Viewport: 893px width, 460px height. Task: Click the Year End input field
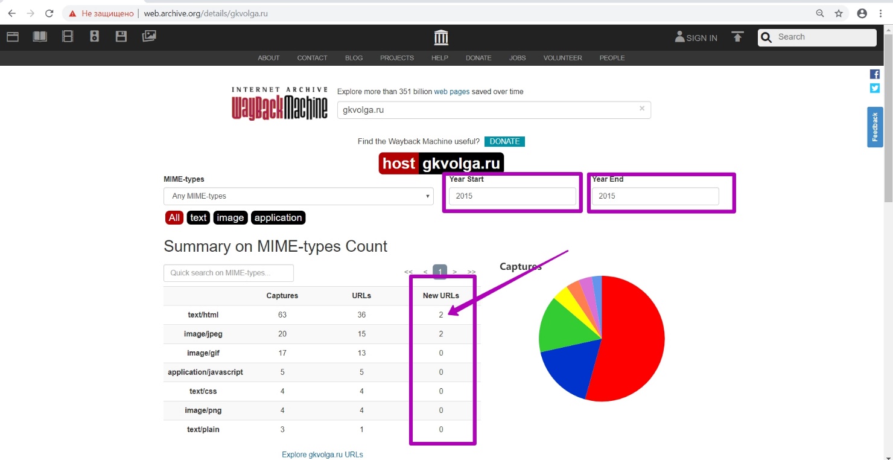pyautogui.click(x=655, y=196)
